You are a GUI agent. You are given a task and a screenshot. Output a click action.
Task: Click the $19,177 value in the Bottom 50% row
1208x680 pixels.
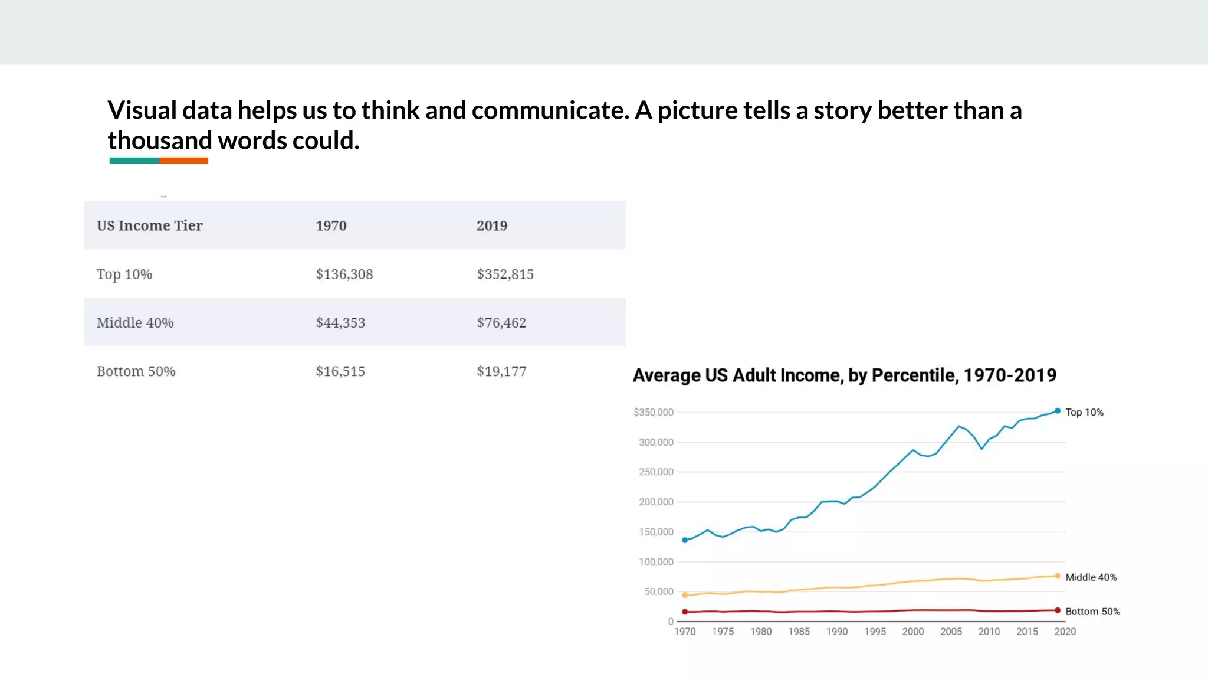(x=501, y=371)
